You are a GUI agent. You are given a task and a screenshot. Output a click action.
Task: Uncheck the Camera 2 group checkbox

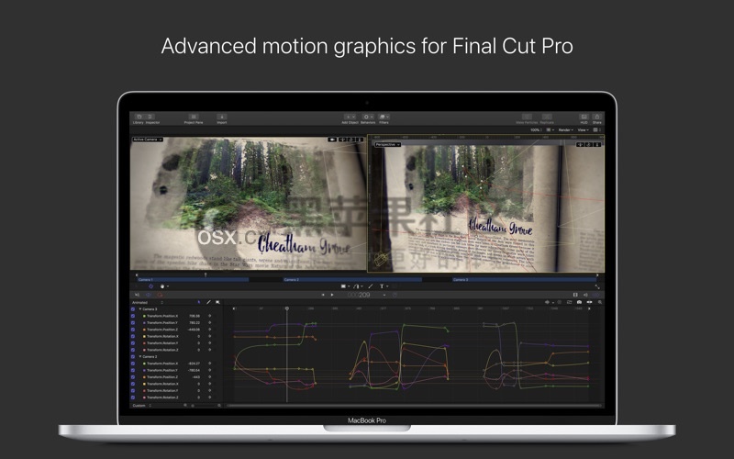coord(133,357)
